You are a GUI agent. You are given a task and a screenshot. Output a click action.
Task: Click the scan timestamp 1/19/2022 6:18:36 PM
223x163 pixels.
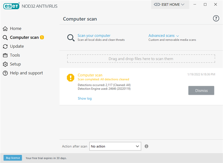point(201,74)
